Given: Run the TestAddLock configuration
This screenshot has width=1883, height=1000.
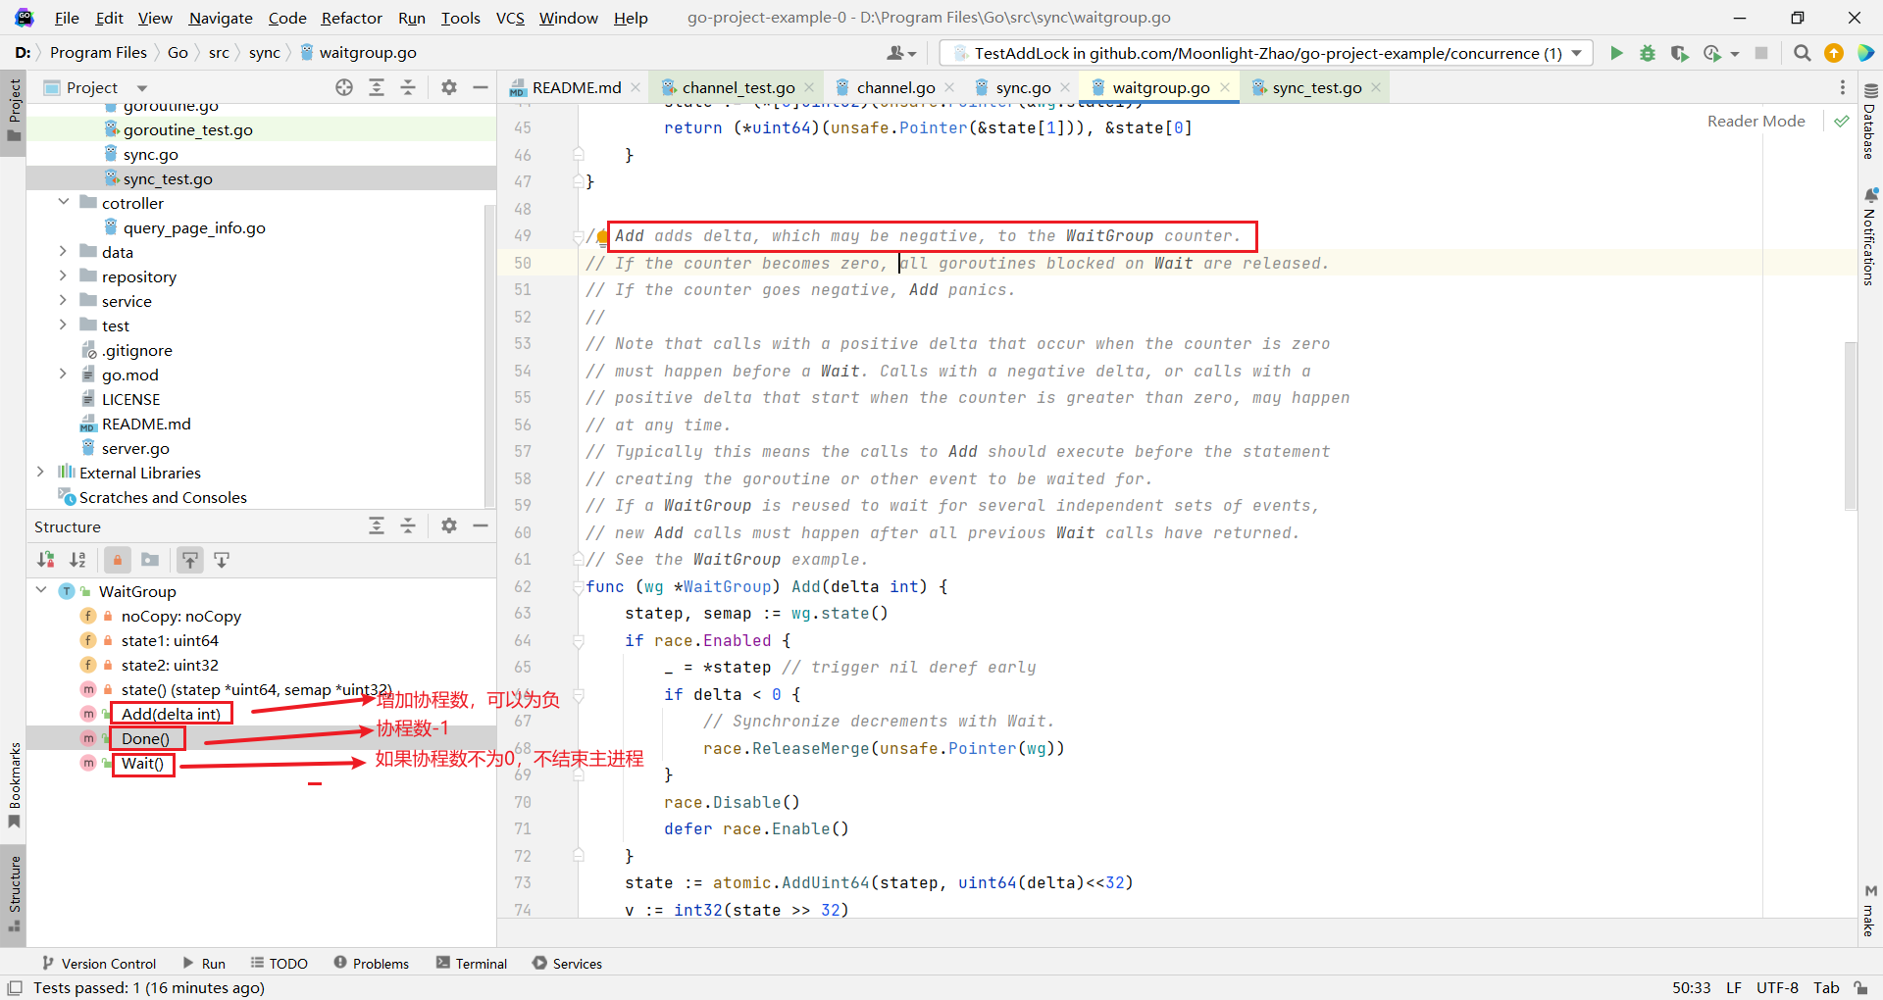Looking at the screenshot, I should pos(1616,53).
